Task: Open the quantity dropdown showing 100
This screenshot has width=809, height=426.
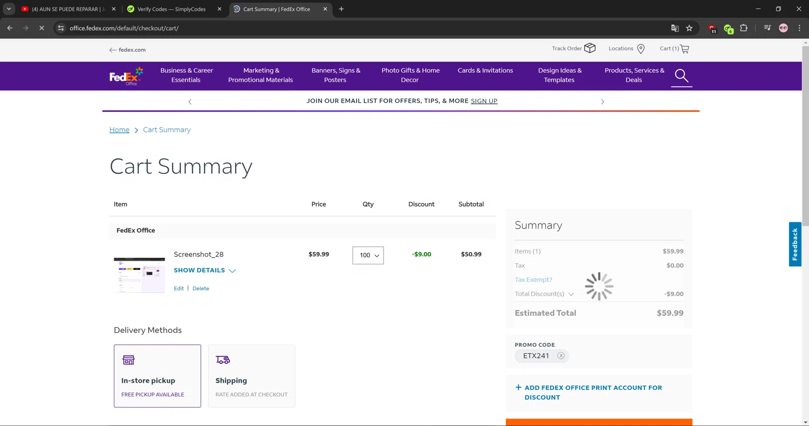Action: (368, 255)
